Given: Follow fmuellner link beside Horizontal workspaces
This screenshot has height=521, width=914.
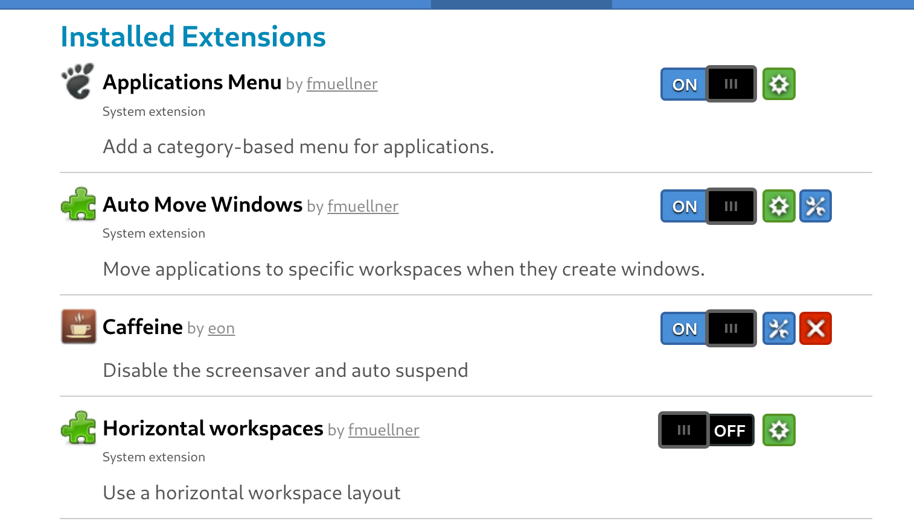Looking at the screenshot, I should point(383,431).
